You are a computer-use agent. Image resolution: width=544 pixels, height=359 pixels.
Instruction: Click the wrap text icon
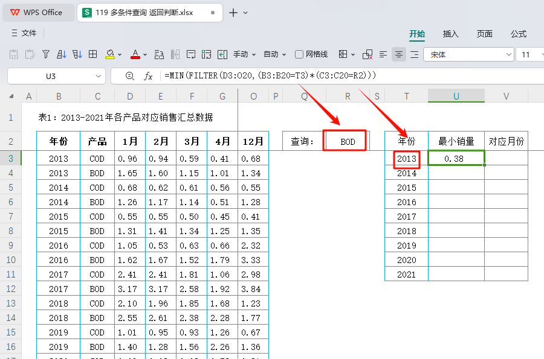click(x=191, y=54)
